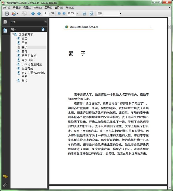Click the expand current bookmark icon

pyautogui.click(x=44, y=29)
